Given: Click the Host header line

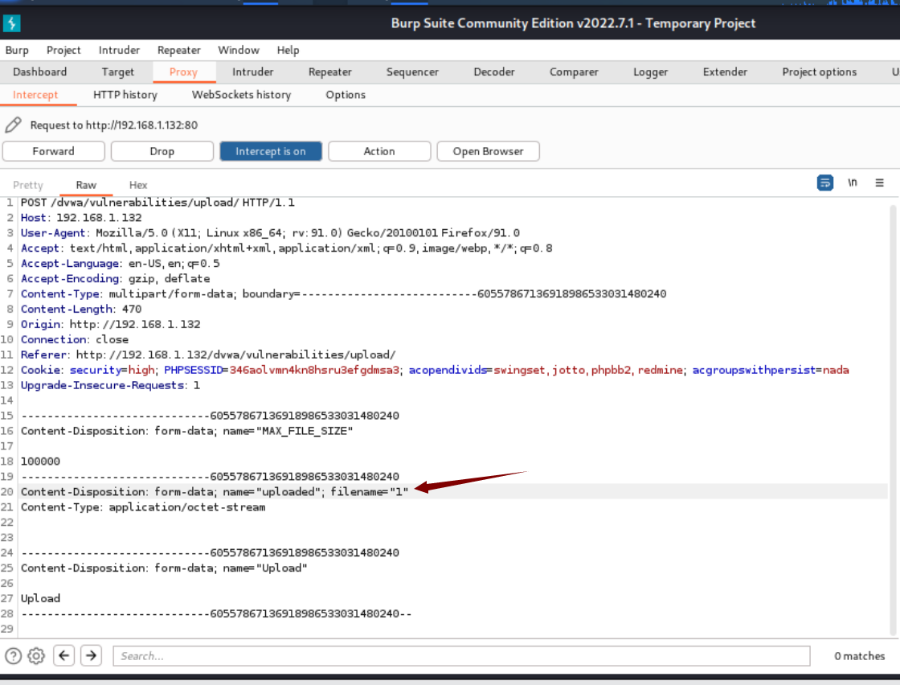Looking at the screenshot, I should (x=81, y=218).
